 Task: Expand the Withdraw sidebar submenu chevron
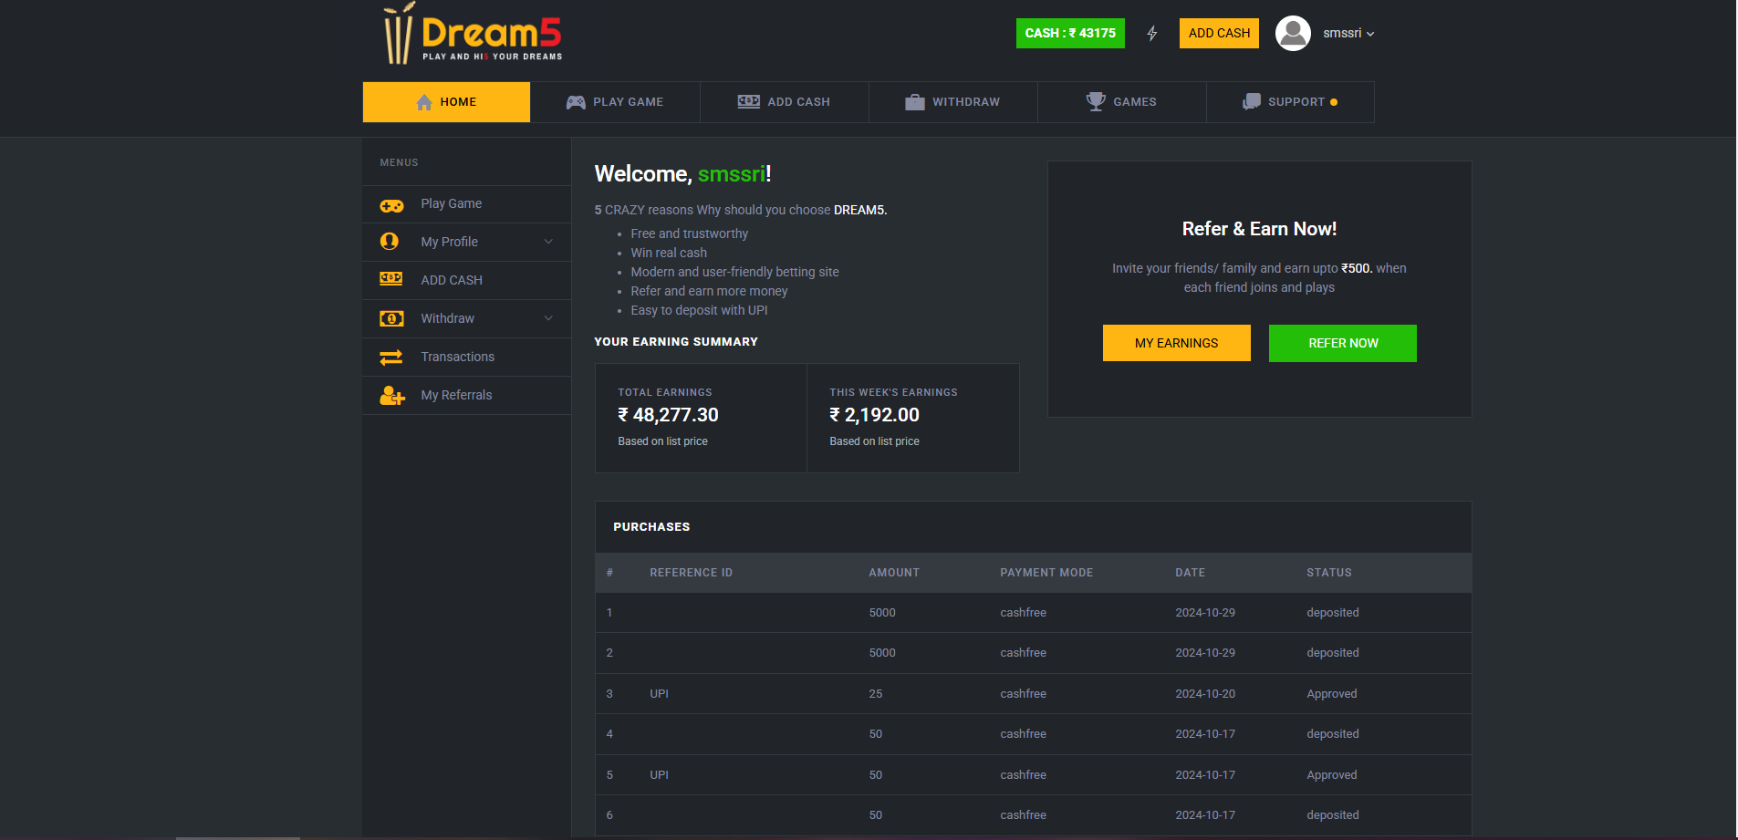tap(548, 318)
